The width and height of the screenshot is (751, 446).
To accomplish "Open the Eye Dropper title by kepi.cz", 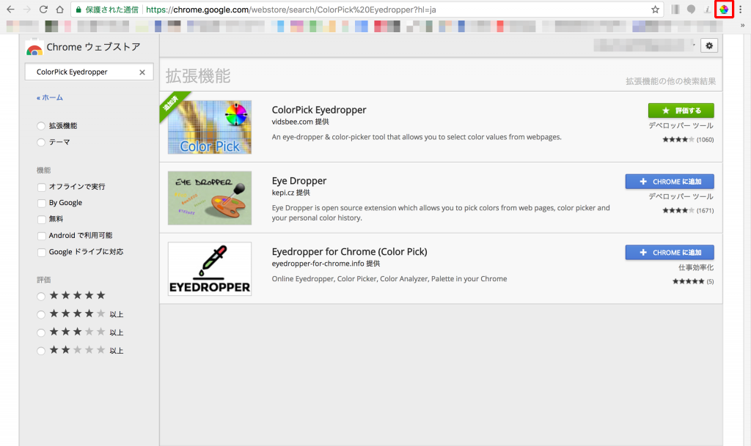I will (299, 181).
